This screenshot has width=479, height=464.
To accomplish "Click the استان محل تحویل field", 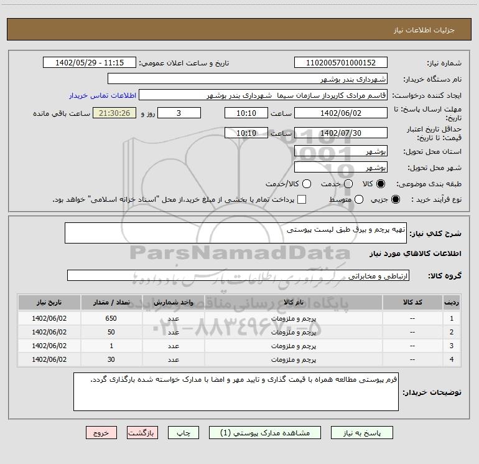I will [341, 151].
